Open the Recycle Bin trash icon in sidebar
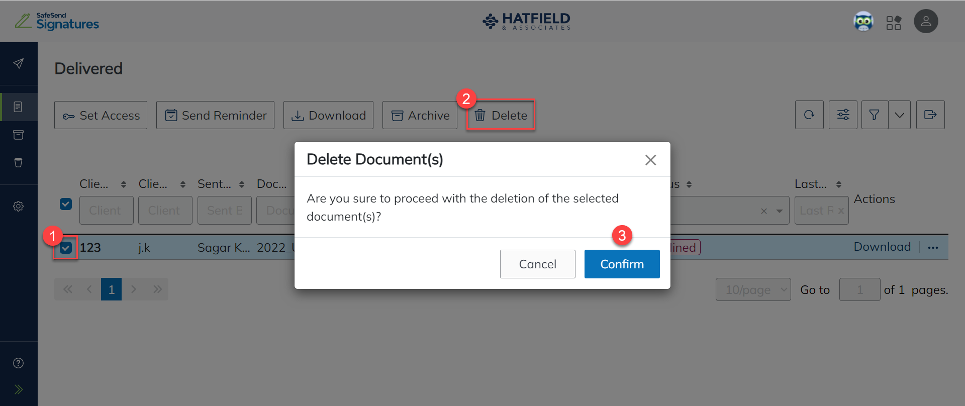Image resolution: width=965 pixels, height=406 pixels. [x=19, y=162]
